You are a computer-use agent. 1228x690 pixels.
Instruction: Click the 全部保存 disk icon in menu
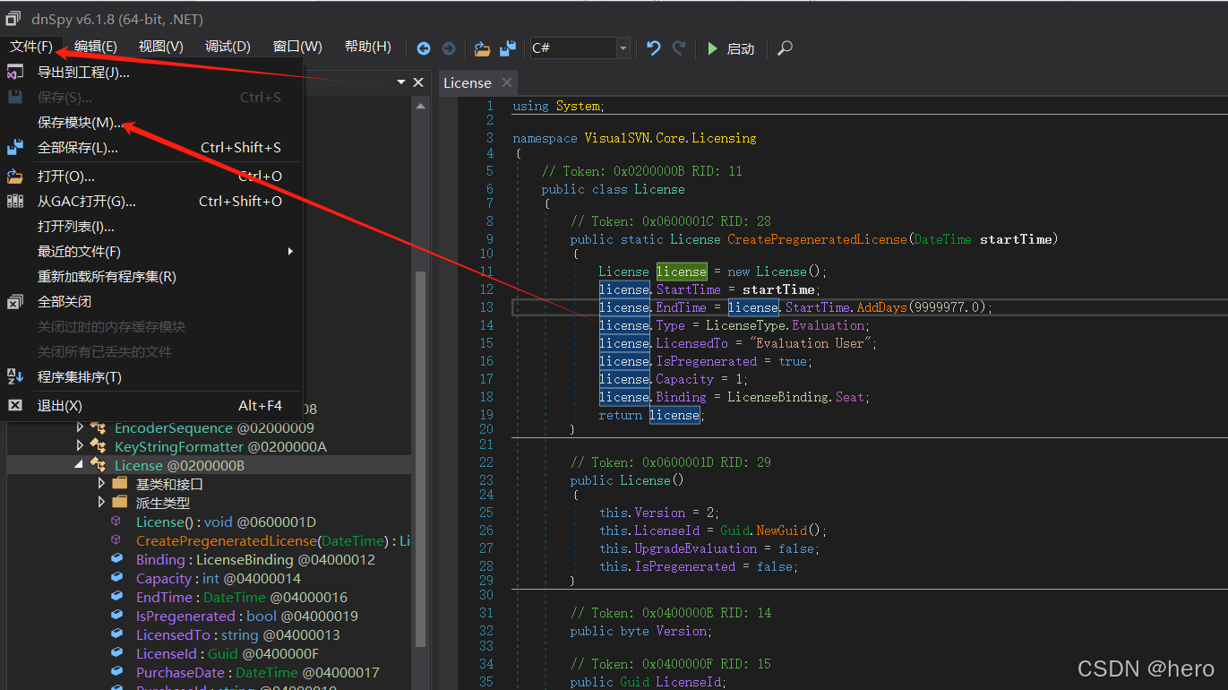click(x=15, y=148)
